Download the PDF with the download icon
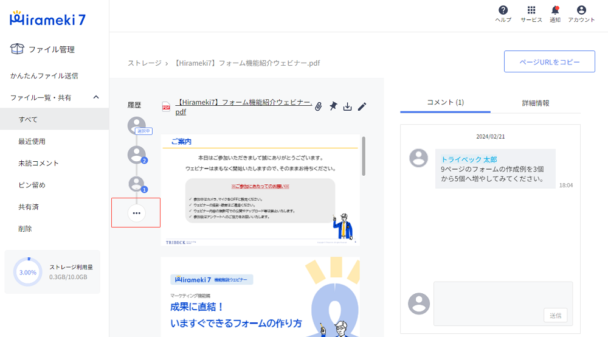 point(347,106)
